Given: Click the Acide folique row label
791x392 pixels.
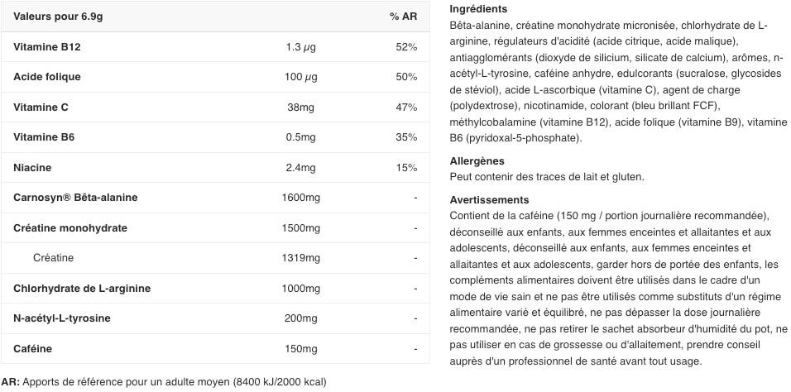Looking at the screenshot, I should 47,77.
